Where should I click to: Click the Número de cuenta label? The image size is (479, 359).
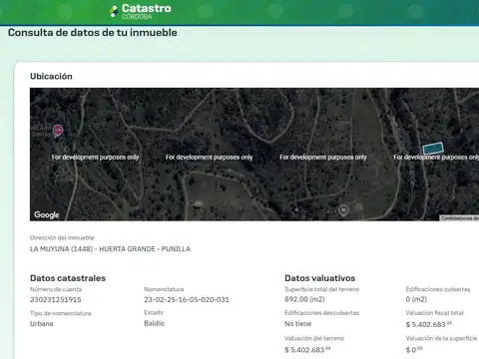[x=56, y=289]
